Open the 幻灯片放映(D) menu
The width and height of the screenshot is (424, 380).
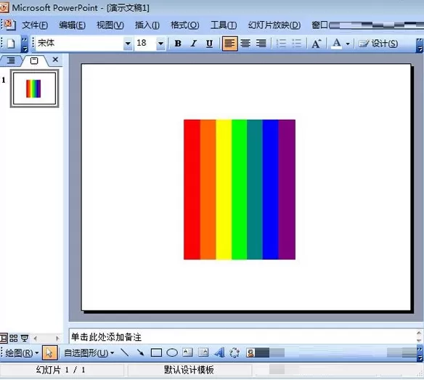pos(274,25)
